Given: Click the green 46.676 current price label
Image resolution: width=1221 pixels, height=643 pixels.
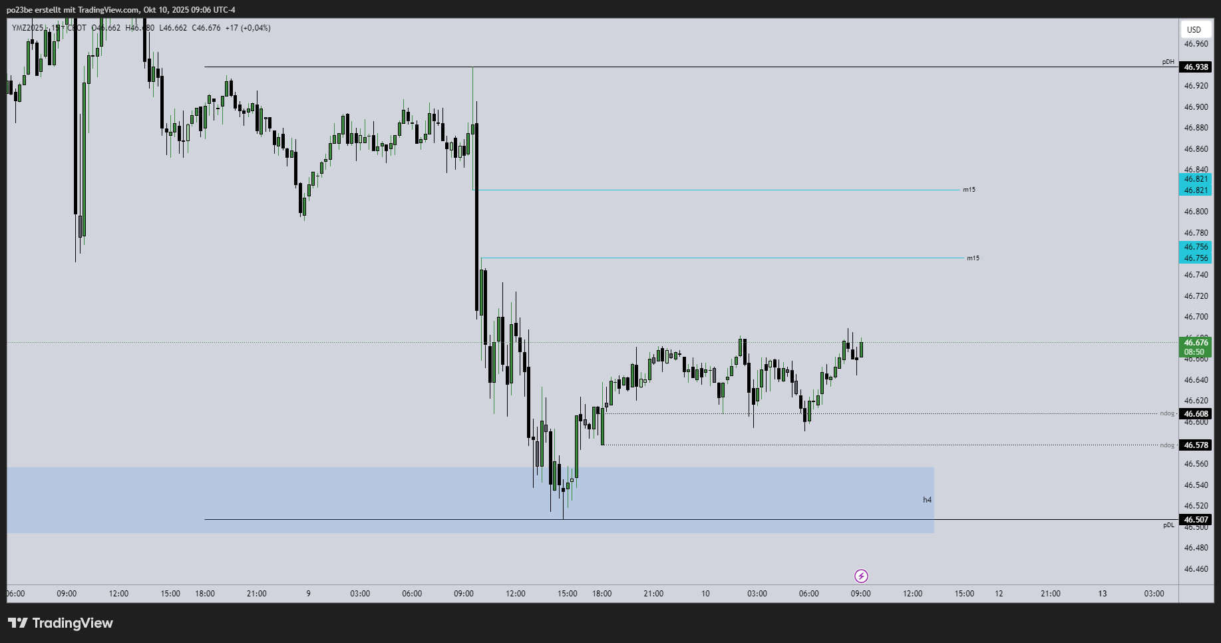Looking at the screenshot, I should coord(1196,343).
